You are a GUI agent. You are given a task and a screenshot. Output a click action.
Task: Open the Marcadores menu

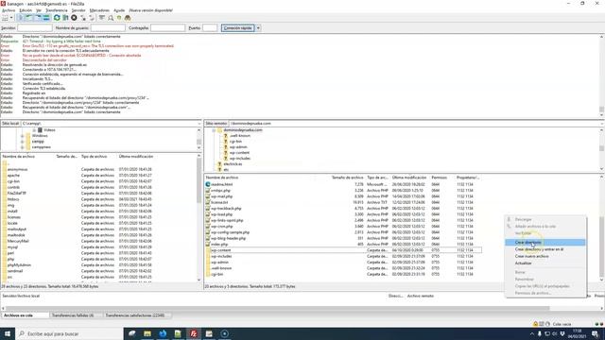99,10
